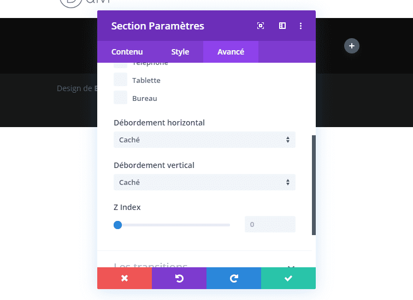Select the Avancé tab
The width and height of the screenshot is (413, 300).
[231, 52]
